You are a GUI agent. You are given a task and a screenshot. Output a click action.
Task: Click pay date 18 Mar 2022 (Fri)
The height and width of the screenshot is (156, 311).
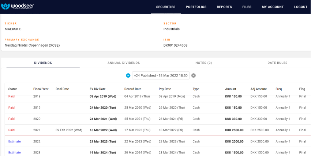coord(171,130)
